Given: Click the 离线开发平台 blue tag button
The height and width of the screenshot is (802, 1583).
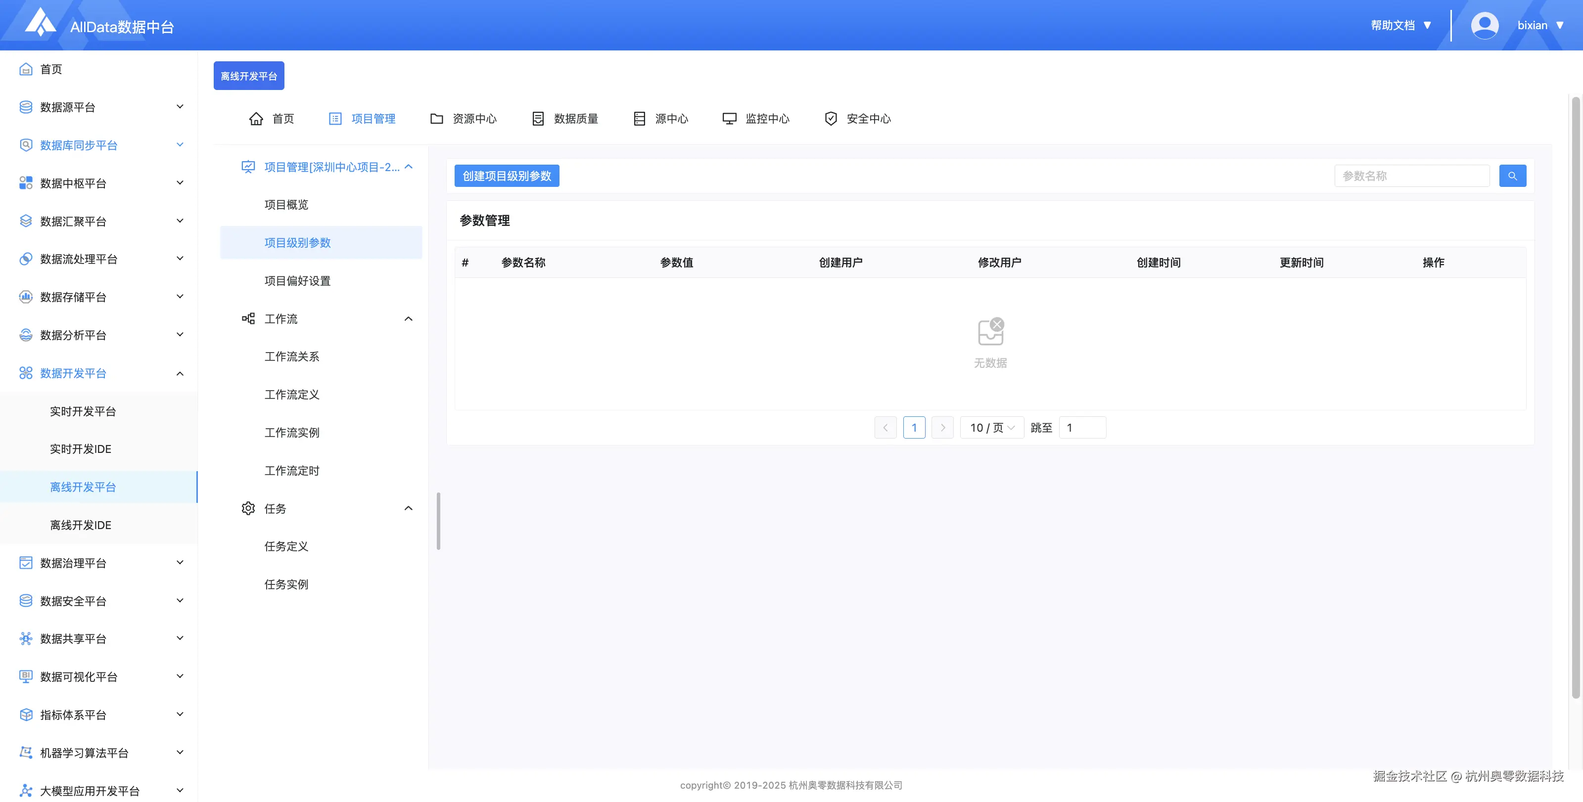Looking at the screenshot, I should tap(248, 76).
